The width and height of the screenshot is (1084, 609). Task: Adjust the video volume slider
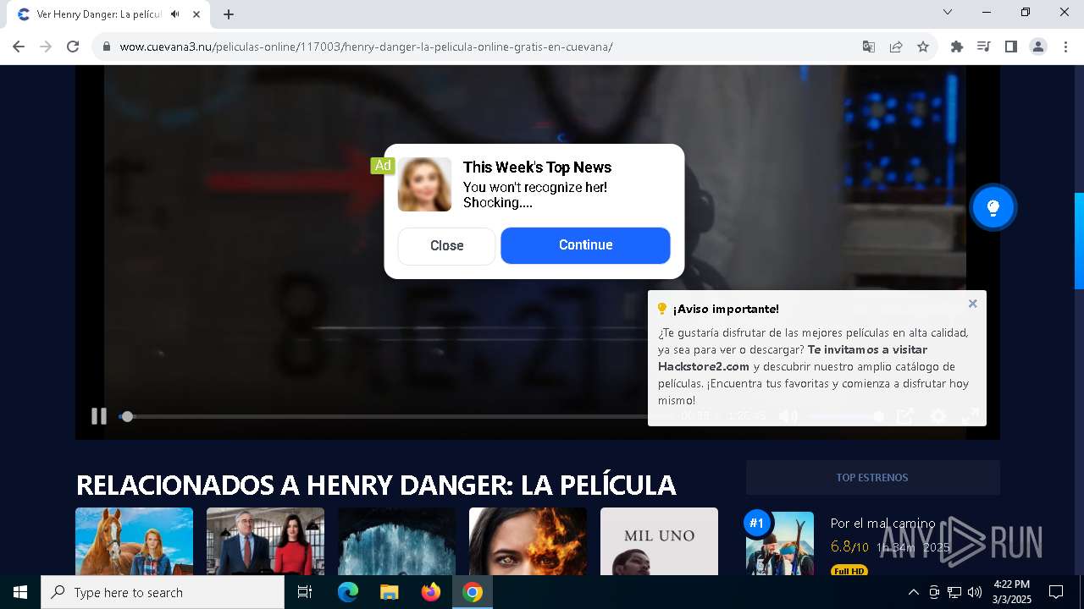[x=847, y=416]
